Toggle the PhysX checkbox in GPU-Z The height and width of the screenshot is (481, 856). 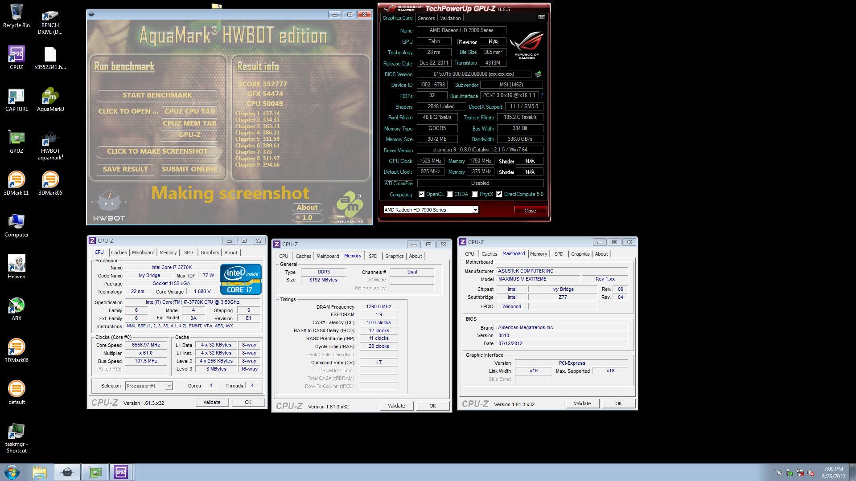click(474, 194)
